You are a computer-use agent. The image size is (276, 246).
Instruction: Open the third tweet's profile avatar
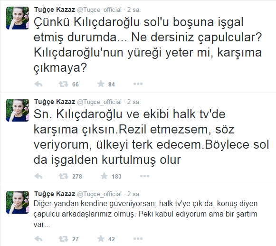click(18, 202)
